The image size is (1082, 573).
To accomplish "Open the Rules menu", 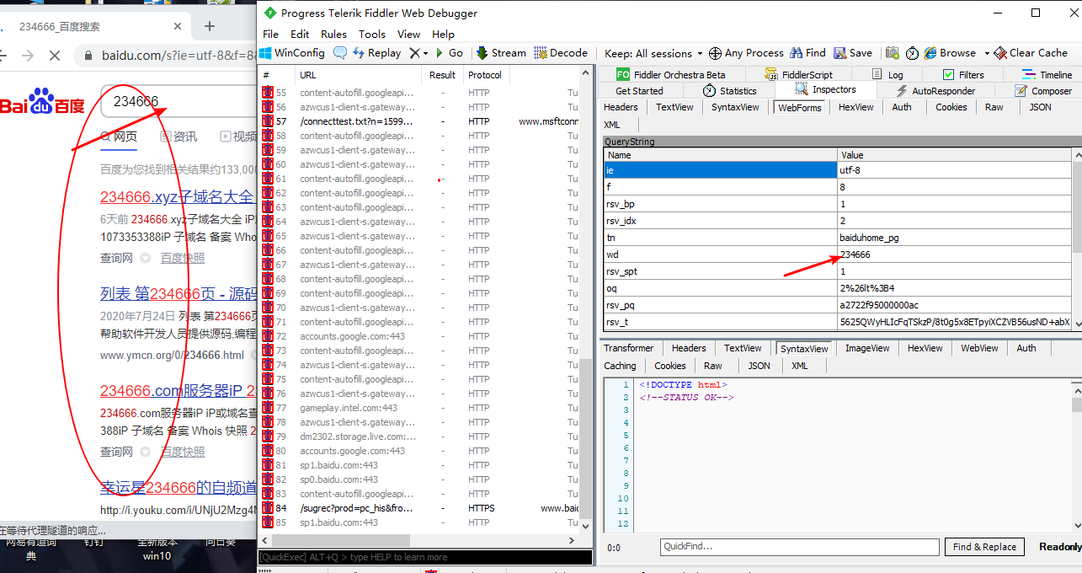I will pos(333,34).
